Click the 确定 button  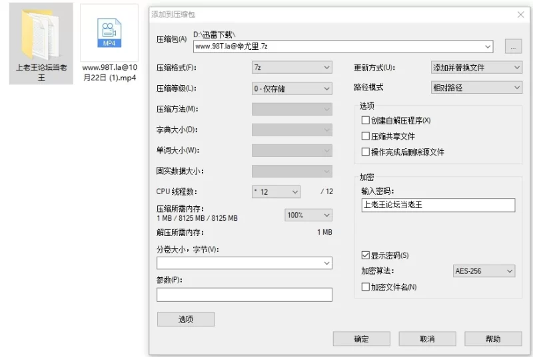tap(361, 339)
